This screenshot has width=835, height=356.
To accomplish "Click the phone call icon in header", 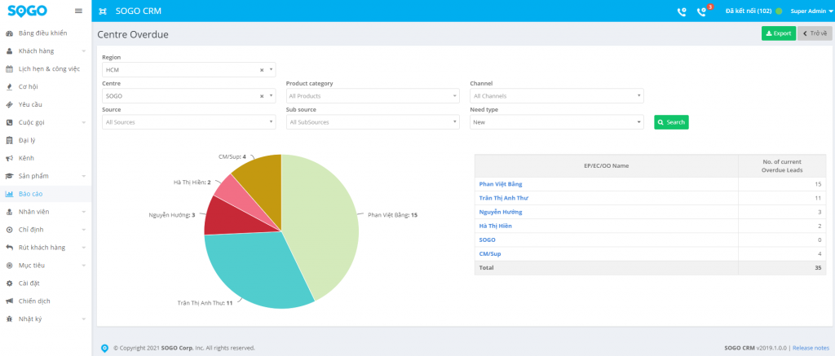I will pyautogui.click(x=682, y=11).
